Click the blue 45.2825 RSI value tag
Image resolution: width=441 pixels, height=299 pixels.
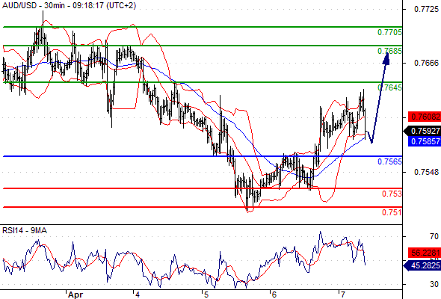click(x=422, y=265)
